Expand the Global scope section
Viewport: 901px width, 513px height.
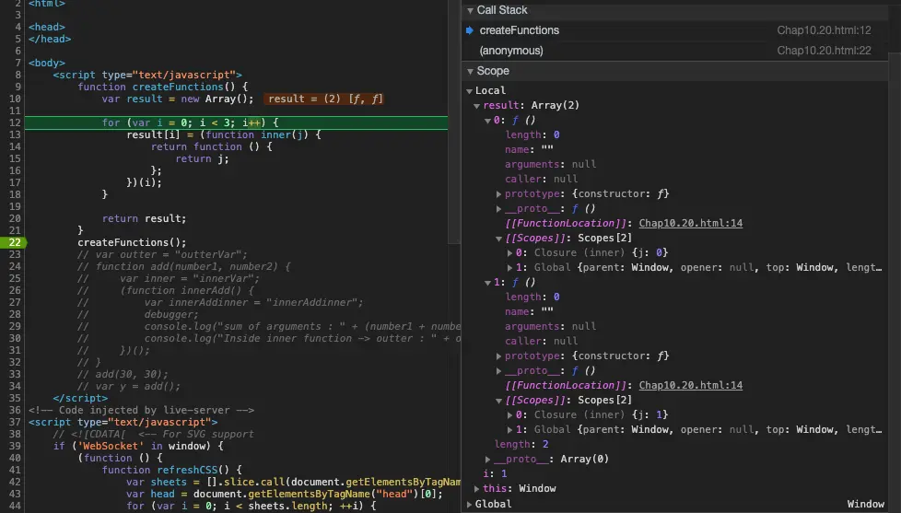point(470,504)
